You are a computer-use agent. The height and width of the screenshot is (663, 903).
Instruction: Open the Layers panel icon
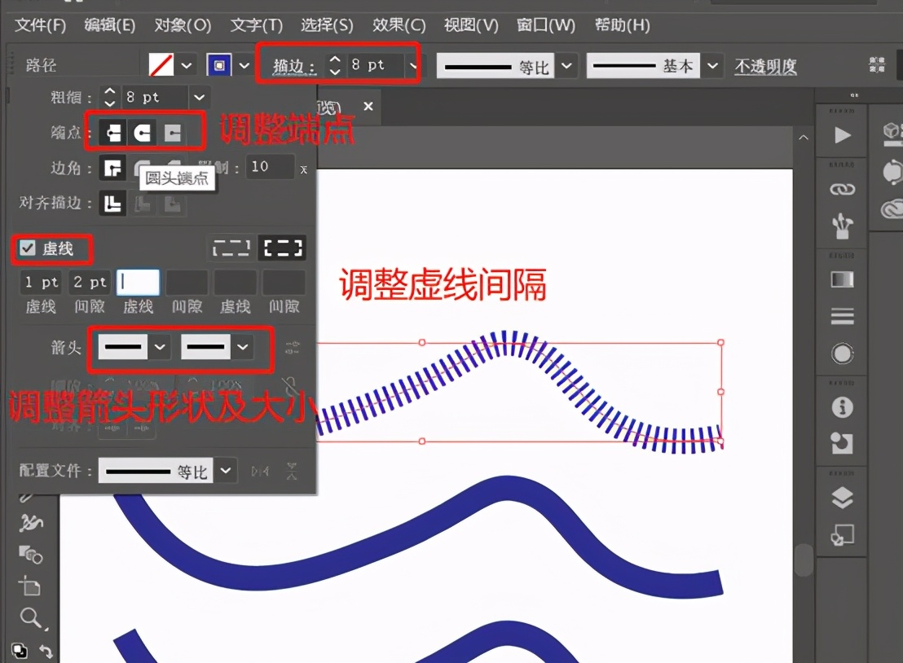(x=843, y=498)
